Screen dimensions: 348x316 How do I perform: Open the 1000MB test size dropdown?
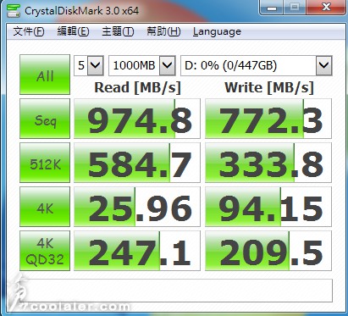click(142, 65)
